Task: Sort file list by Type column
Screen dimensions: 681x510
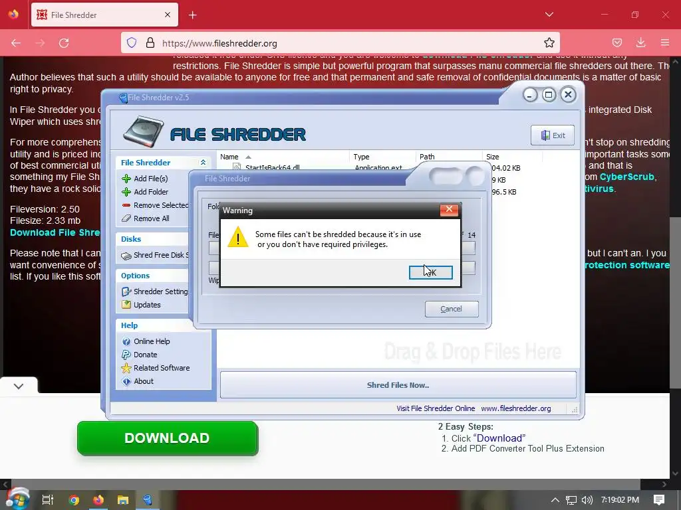Action: click(382, 157)
